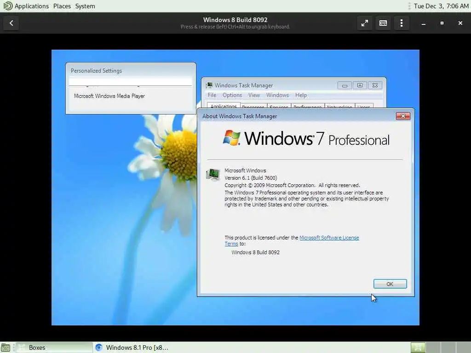Click OK in About Windows Task Manager
Viewport: 471px width, 353px height.
[x=390, y=284]
